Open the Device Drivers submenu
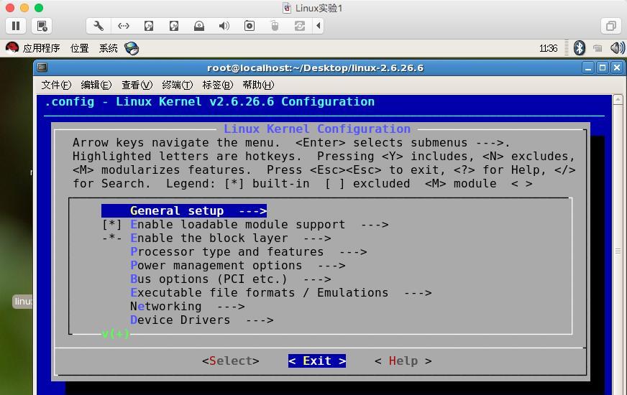Viewport: 627px width, 395px height. pyautogui.click(x=201, y=320)
